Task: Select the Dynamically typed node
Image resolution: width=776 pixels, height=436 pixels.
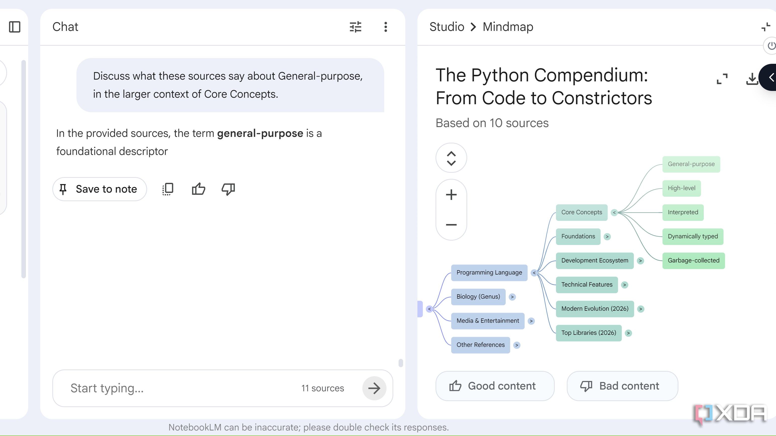Action: pyautogui.click(x=693, y=237)
